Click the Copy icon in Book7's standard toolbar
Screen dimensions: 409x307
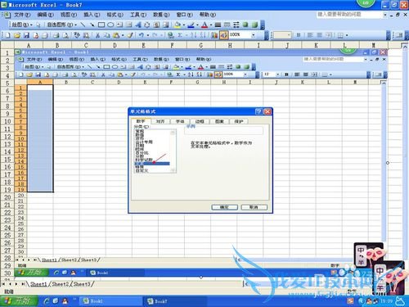106,35
